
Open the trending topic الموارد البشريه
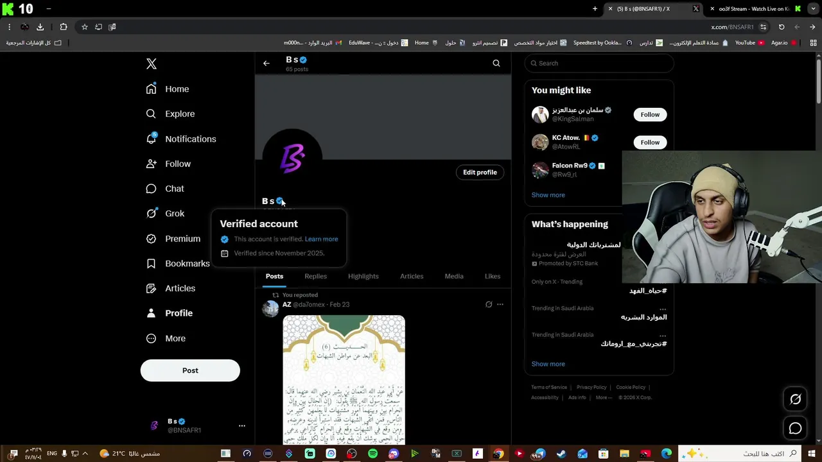pos(643,318)
